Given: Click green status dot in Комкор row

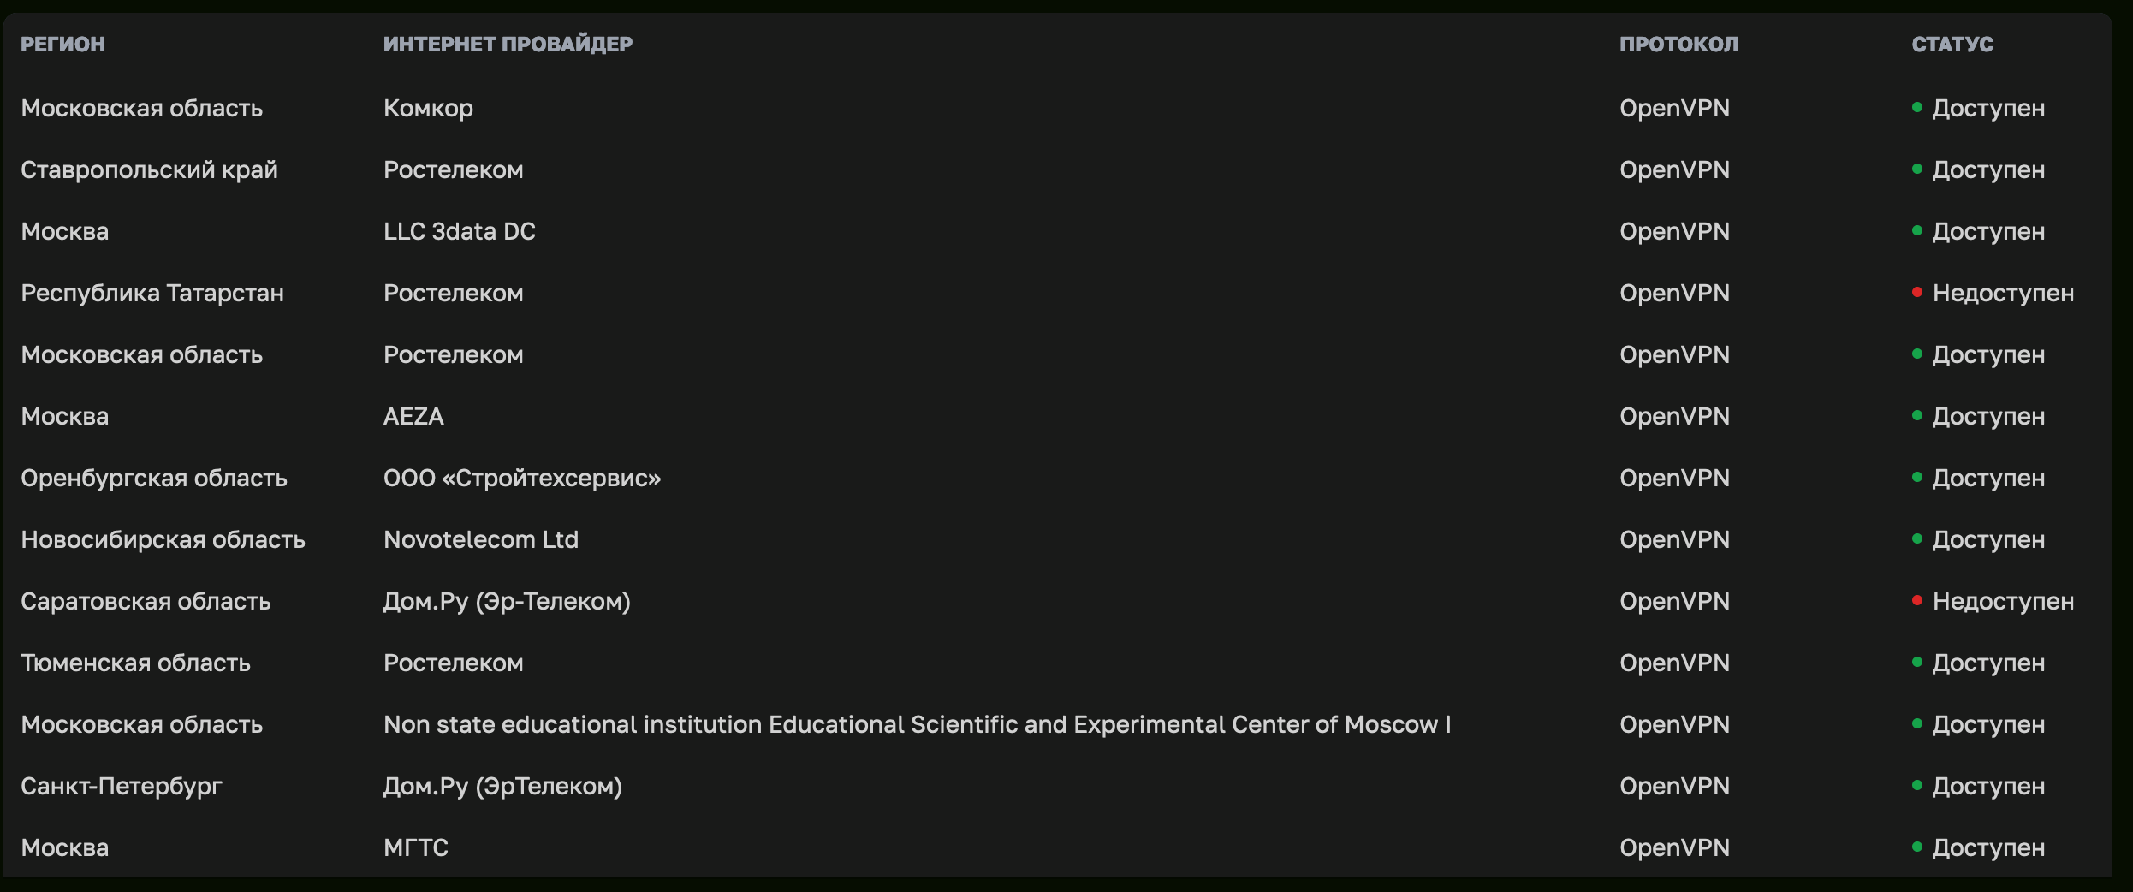Looking at the screenshot, I should pyautogui.click(x=1917, y=108).
